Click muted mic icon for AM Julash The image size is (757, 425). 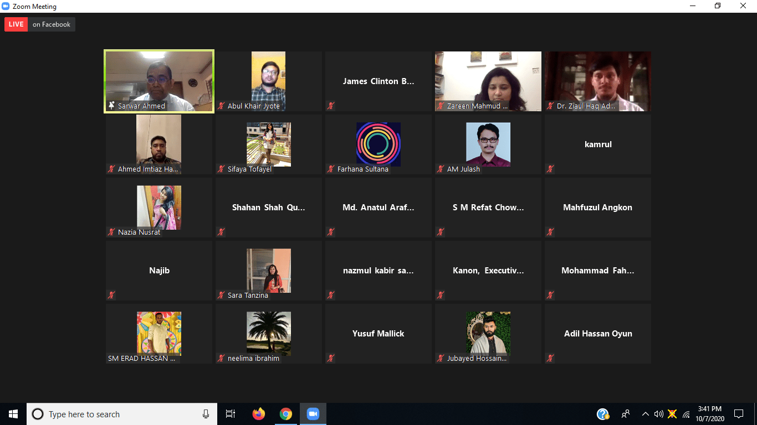[441, 169]
